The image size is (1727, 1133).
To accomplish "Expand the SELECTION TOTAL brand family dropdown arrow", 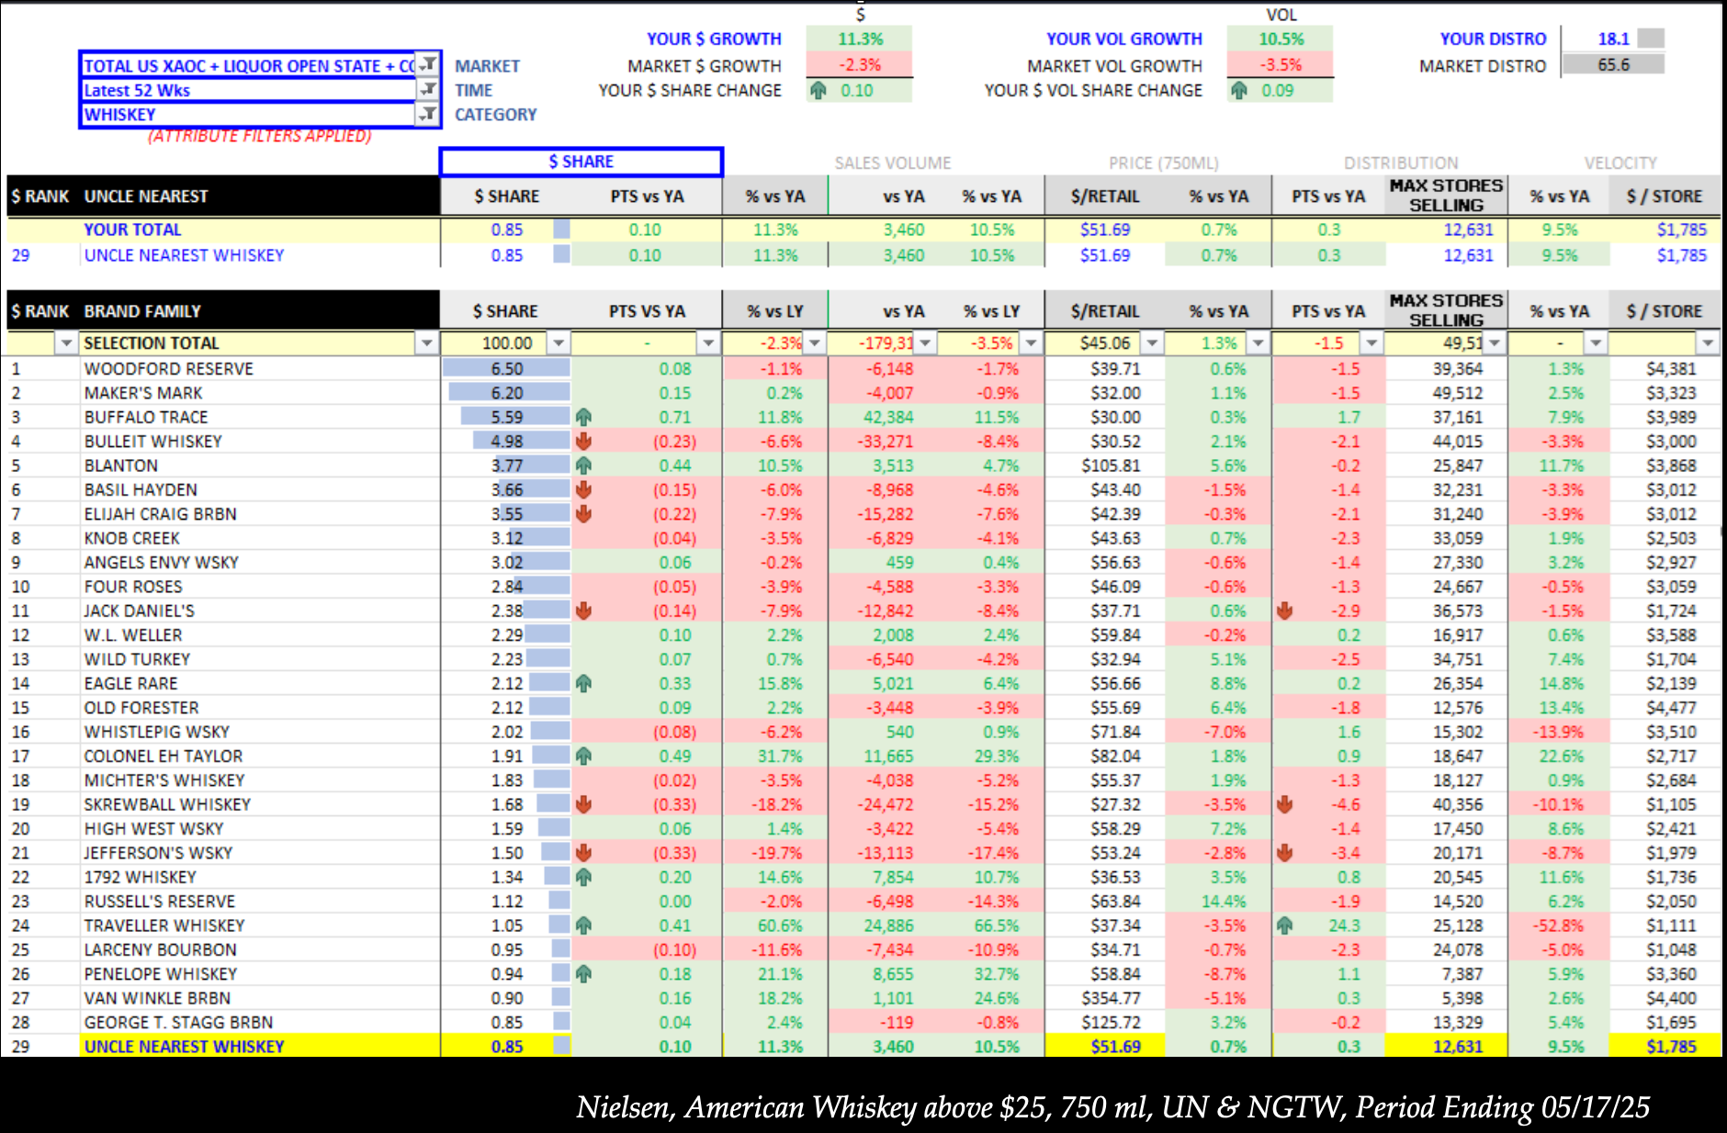I will pos(426,343).
